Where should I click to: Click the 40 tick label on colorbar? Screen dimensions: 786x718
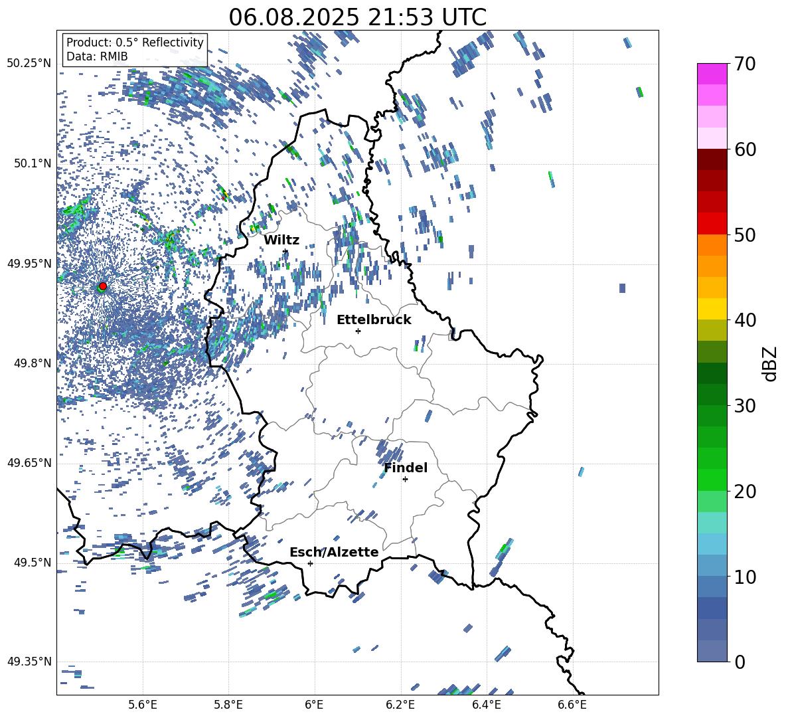[x=745, y=320]
